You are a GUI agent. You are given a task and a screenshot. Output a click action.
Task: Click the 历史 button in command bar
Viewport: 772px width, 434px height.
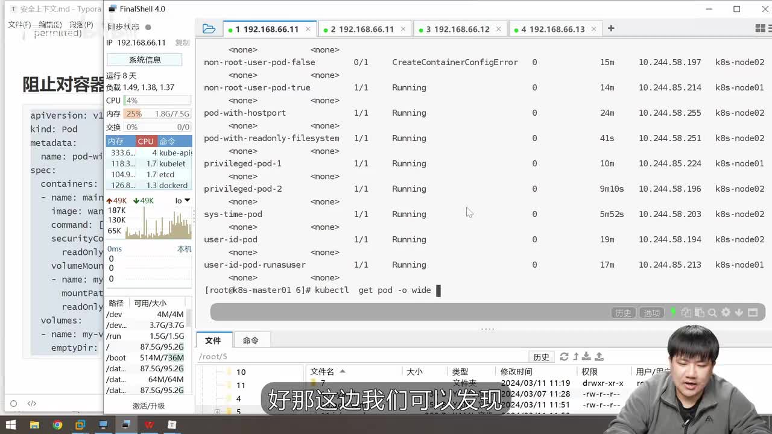pos(623,313)
